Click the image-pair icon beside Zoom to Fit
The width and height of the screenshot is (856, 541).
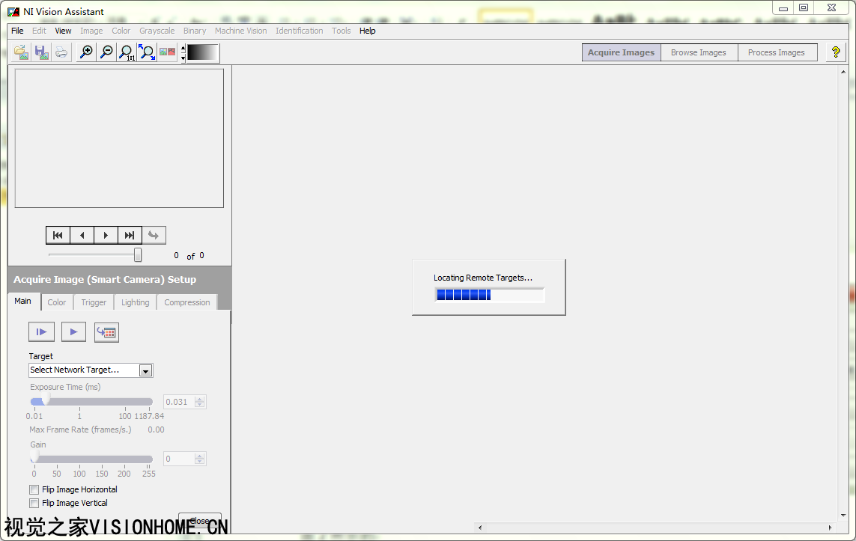pyautogui.click(x=168, y=52)
